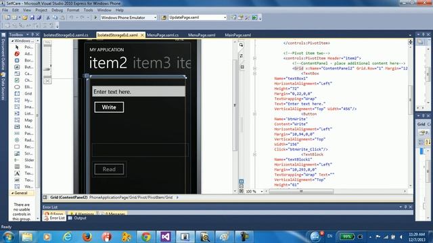
Task: Select the TextBlock control in Toolbox
Action: click(x=24, y=173)
